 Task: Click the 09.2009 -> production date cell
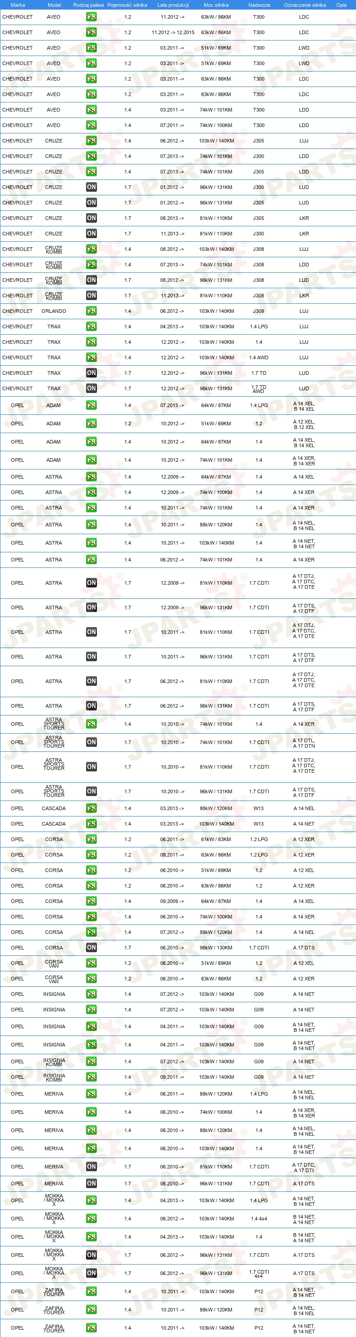point(172,901)
